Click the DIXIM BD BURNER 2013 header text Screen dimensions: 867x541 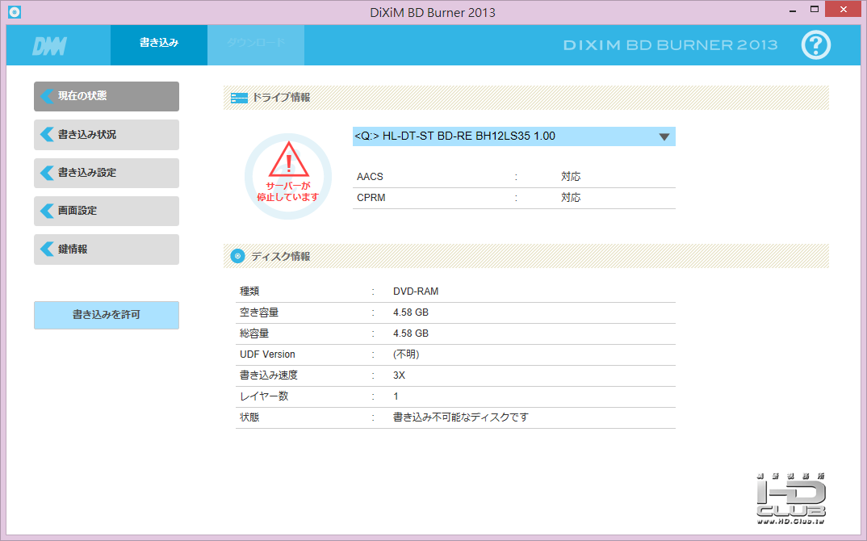671,45
